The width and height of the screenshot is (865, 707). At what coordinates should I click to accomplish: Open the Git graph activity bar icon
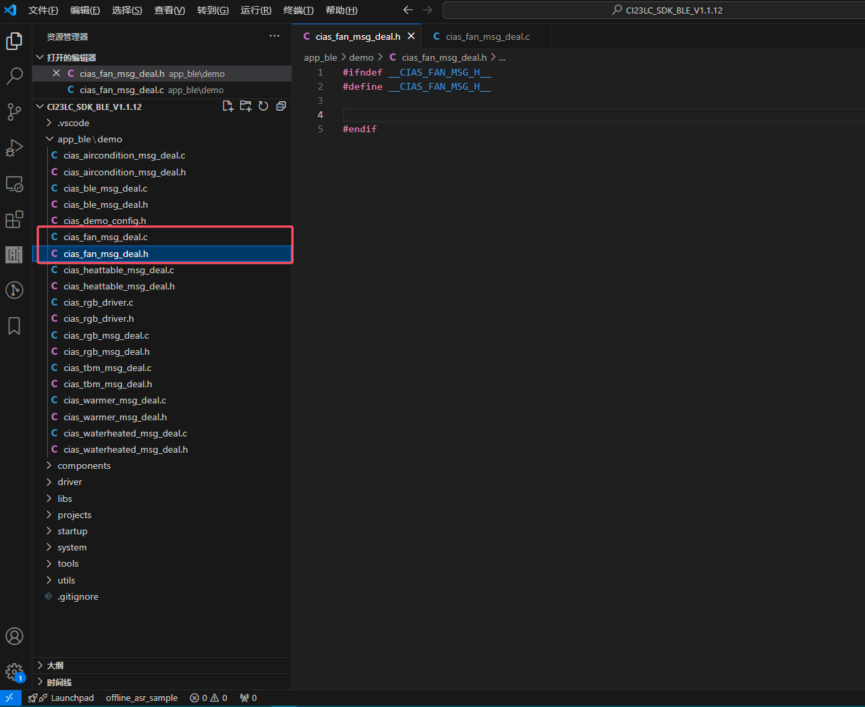(14, 290)
